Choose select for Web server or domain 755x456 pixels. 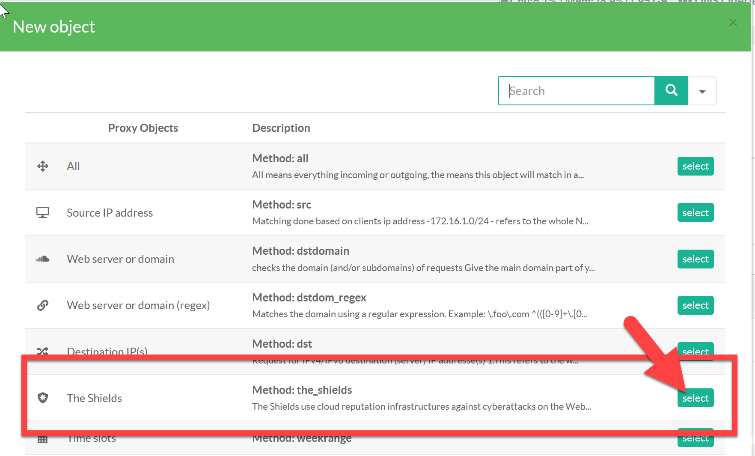tap(695, 259)
